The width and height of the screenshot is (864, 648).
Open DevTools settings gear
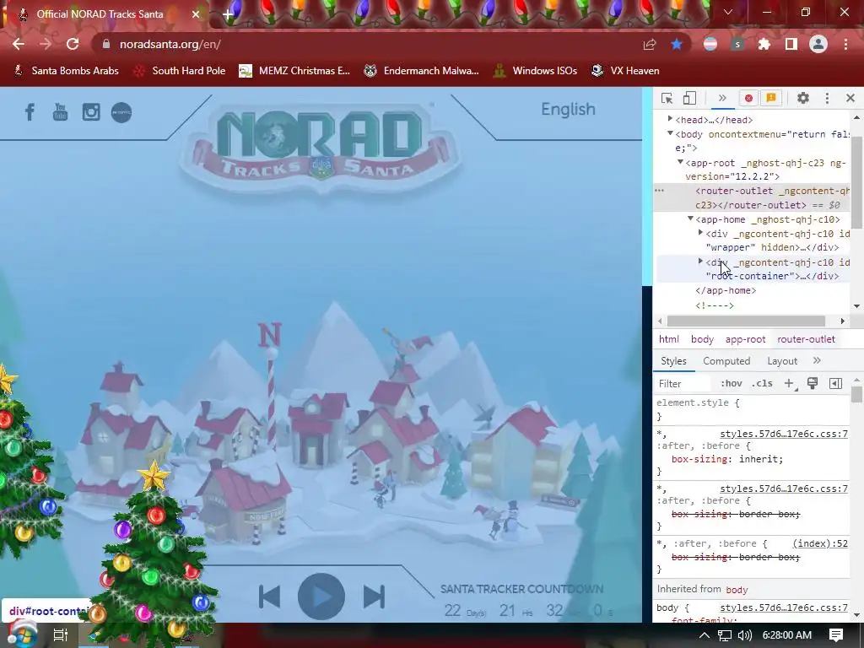(x=803, y=98)
